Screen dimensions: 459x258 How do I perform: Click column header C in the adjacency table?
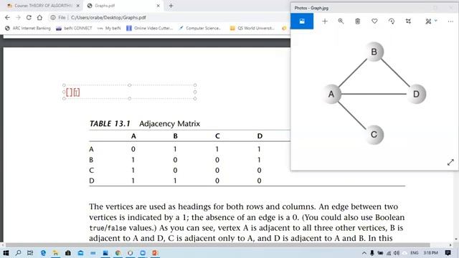(217, 136)
